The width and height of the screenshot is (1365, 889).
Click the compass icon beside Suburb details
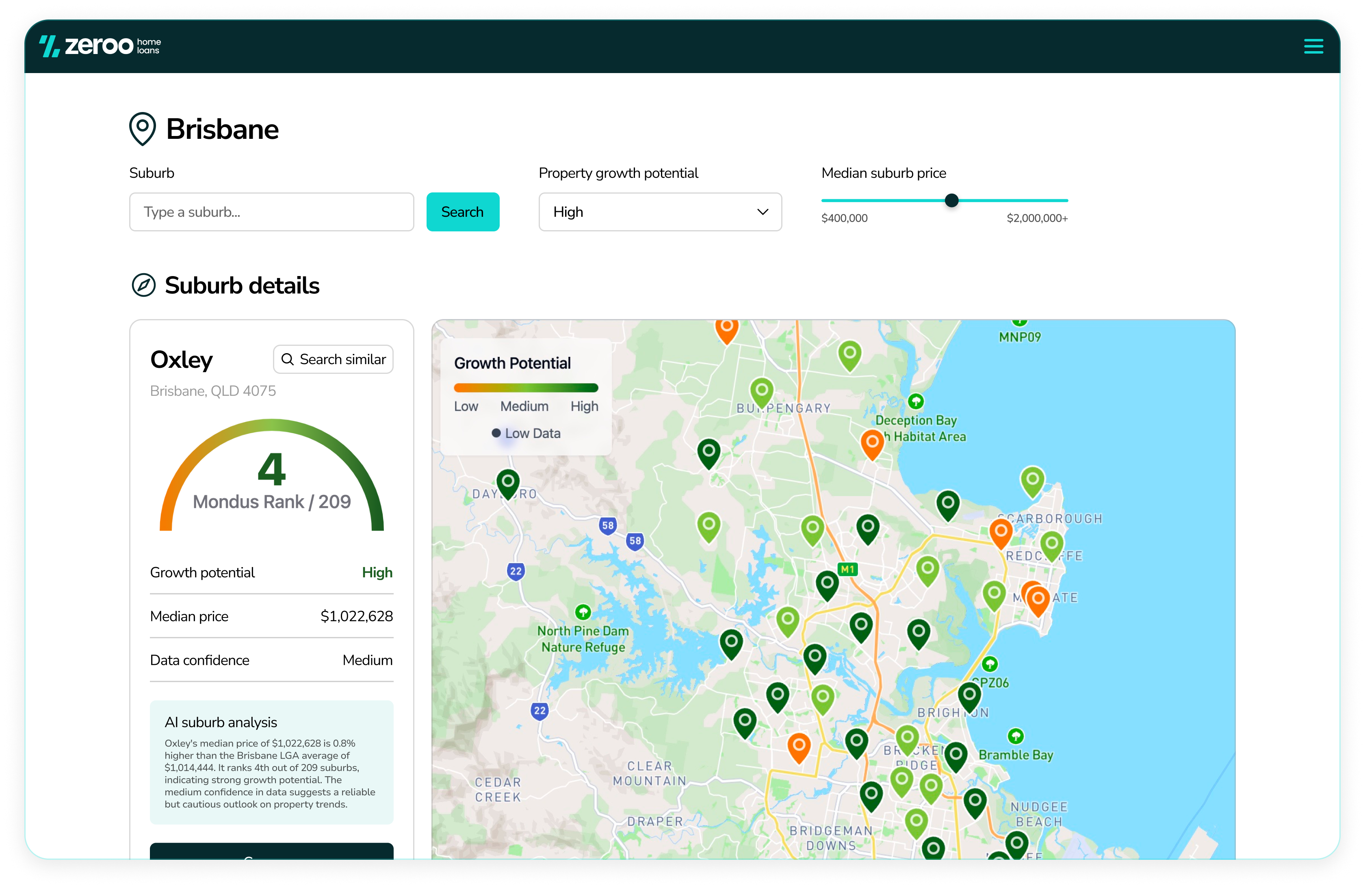coord(143,285)
